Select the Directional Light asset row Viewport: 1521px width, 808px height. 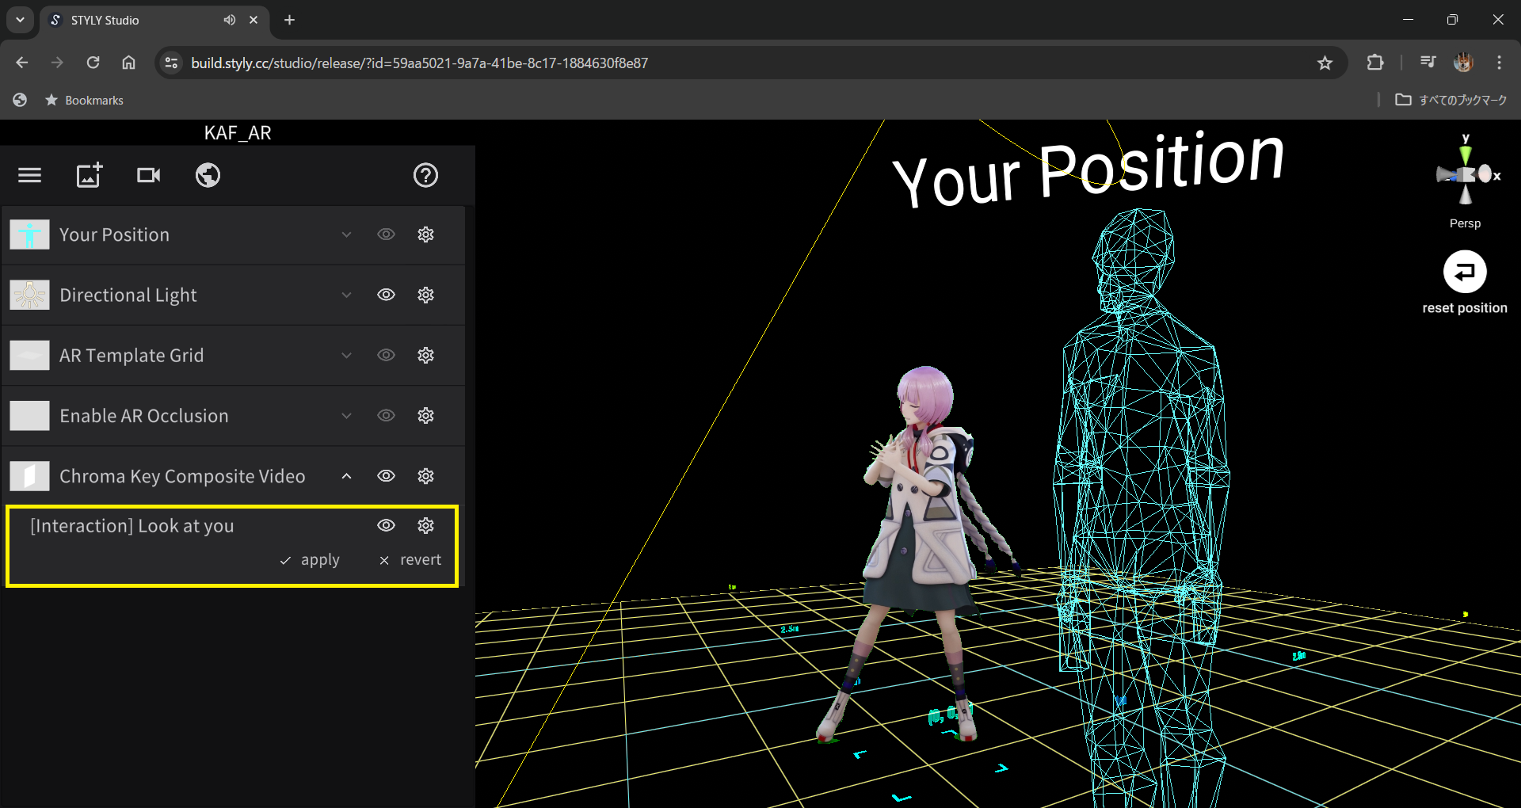pos(234,295)
